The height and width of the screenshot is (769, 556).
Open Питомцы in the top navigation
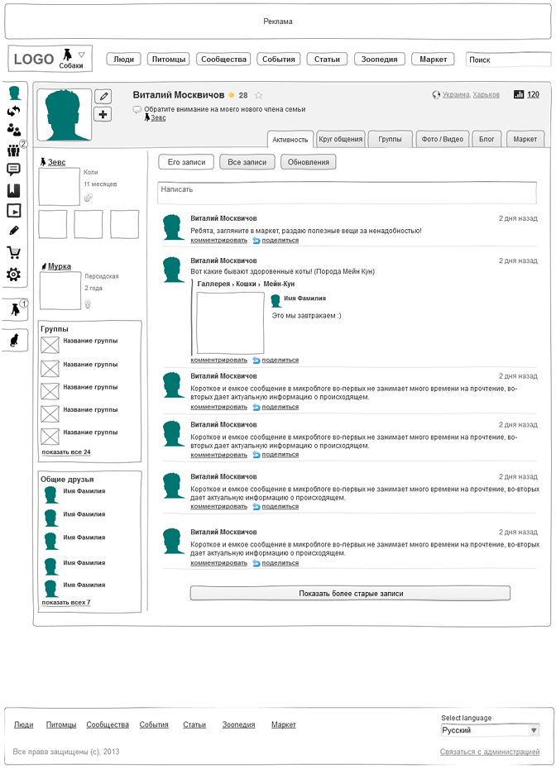pos(168,59)
